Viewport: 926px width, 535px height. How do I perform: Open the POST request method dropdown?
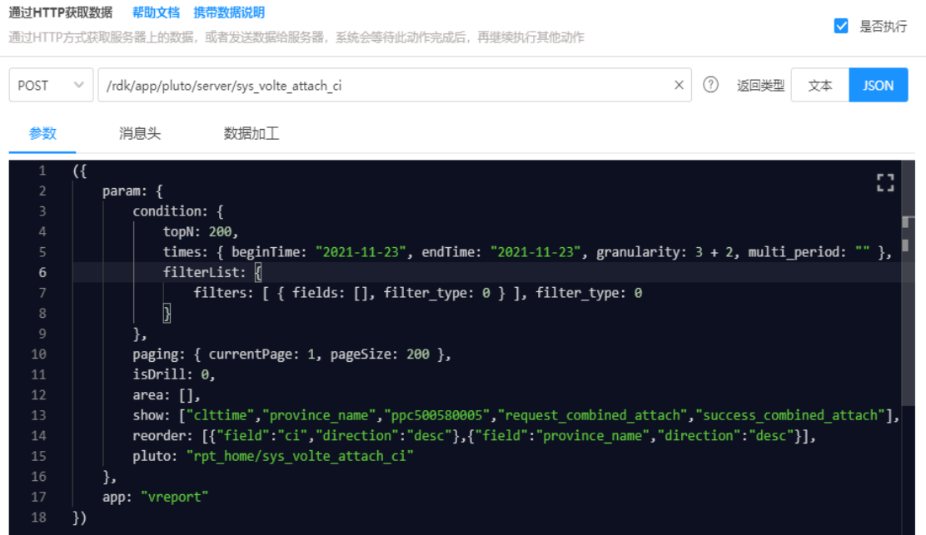(51, 85)
